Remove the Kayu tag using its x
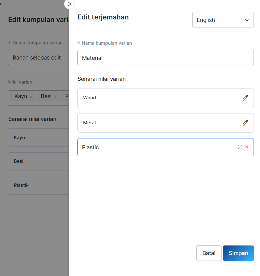Viewport: 260px width, 276px height. [31, 97]
